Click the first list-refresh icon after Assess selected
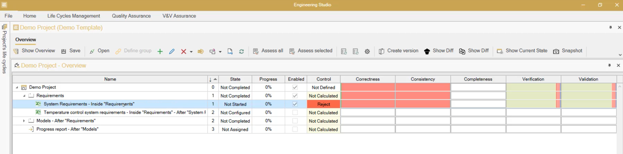623x154 pixels. (x=344, y=51)
